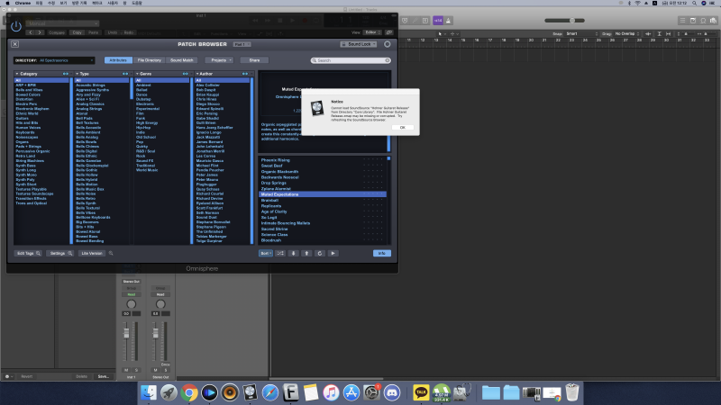The width and height of the screenshot is (721, 405).
Task: Open Discord from the Dock
Action: (392, 392)
